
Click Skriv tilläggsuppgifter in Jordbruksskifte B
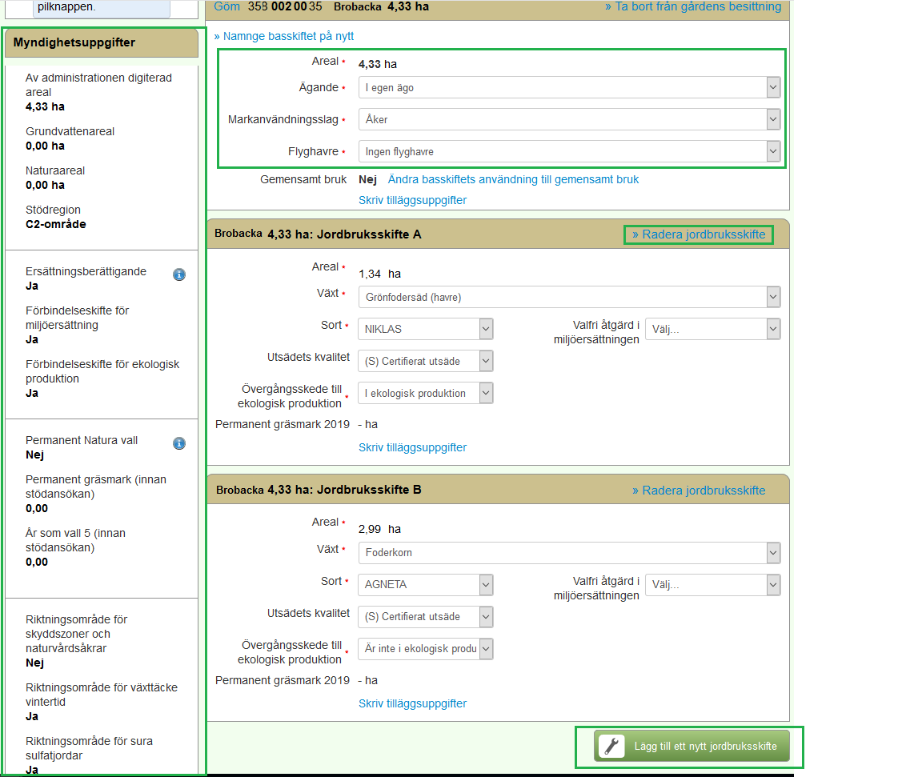click(412, 703)
